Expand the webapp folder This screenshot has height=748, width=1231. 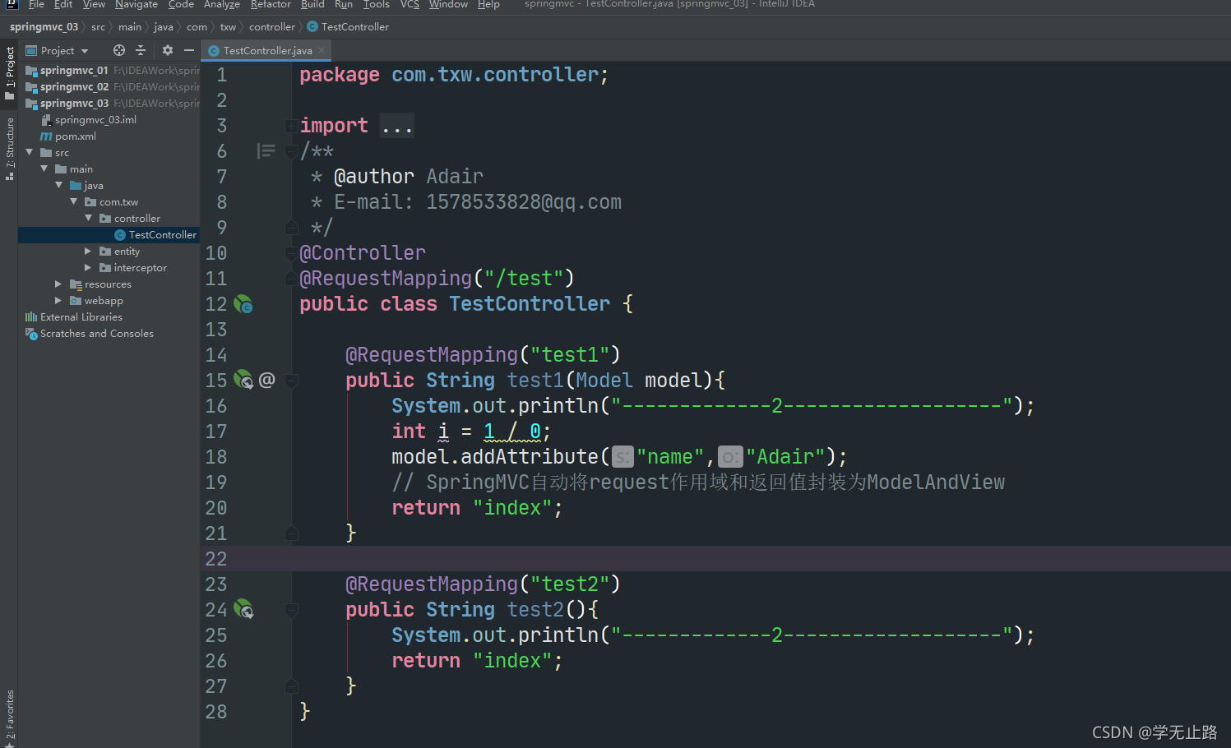(58, 301)
